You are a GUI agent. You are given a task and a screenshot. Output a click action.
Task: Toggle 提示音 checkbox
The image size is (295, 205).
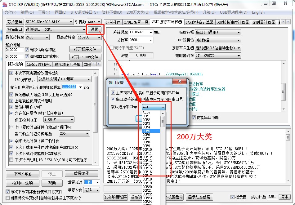[233, 197]
